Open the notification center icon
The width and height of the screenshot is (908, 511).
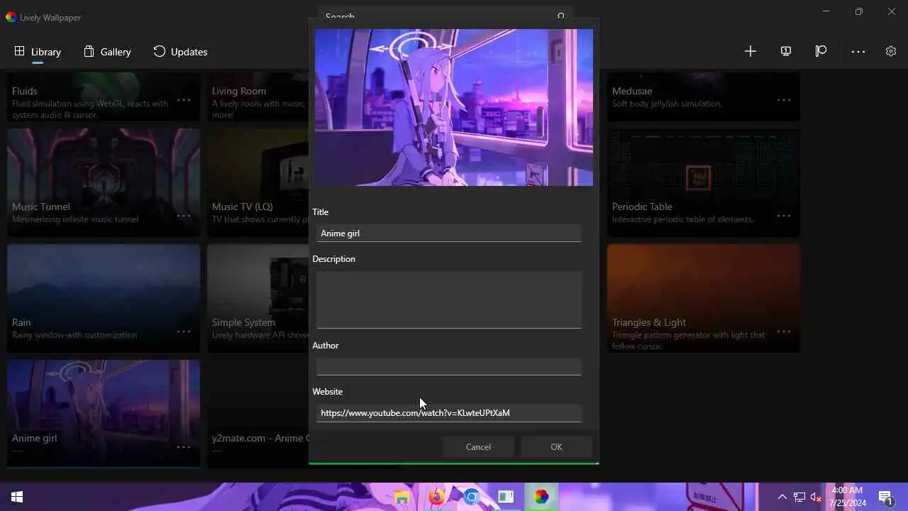(x=885, y=497)
